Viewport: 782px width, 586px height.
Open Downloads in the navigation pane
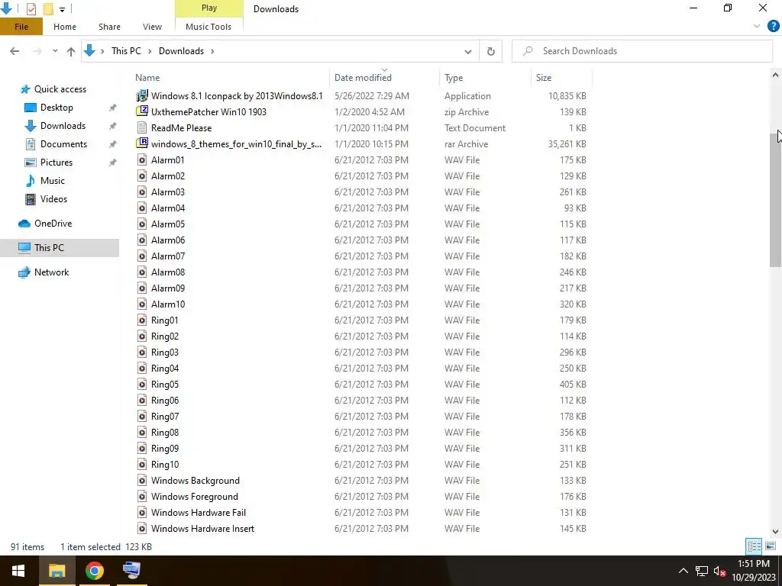(x=63, y=126)
